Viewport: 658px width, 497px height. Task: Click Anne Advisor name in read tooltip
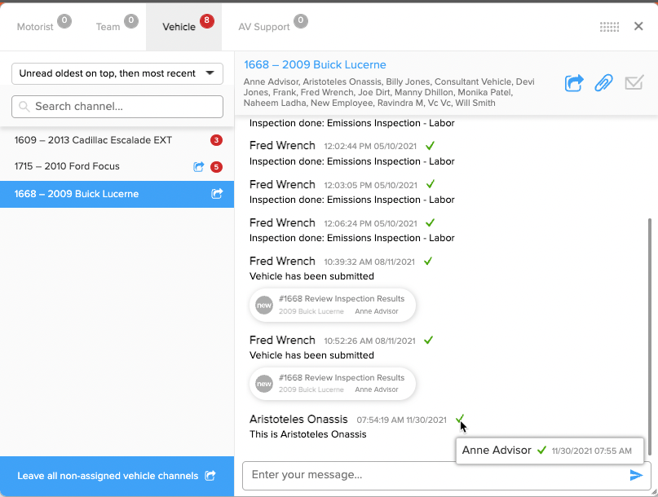tap(497, 450)
